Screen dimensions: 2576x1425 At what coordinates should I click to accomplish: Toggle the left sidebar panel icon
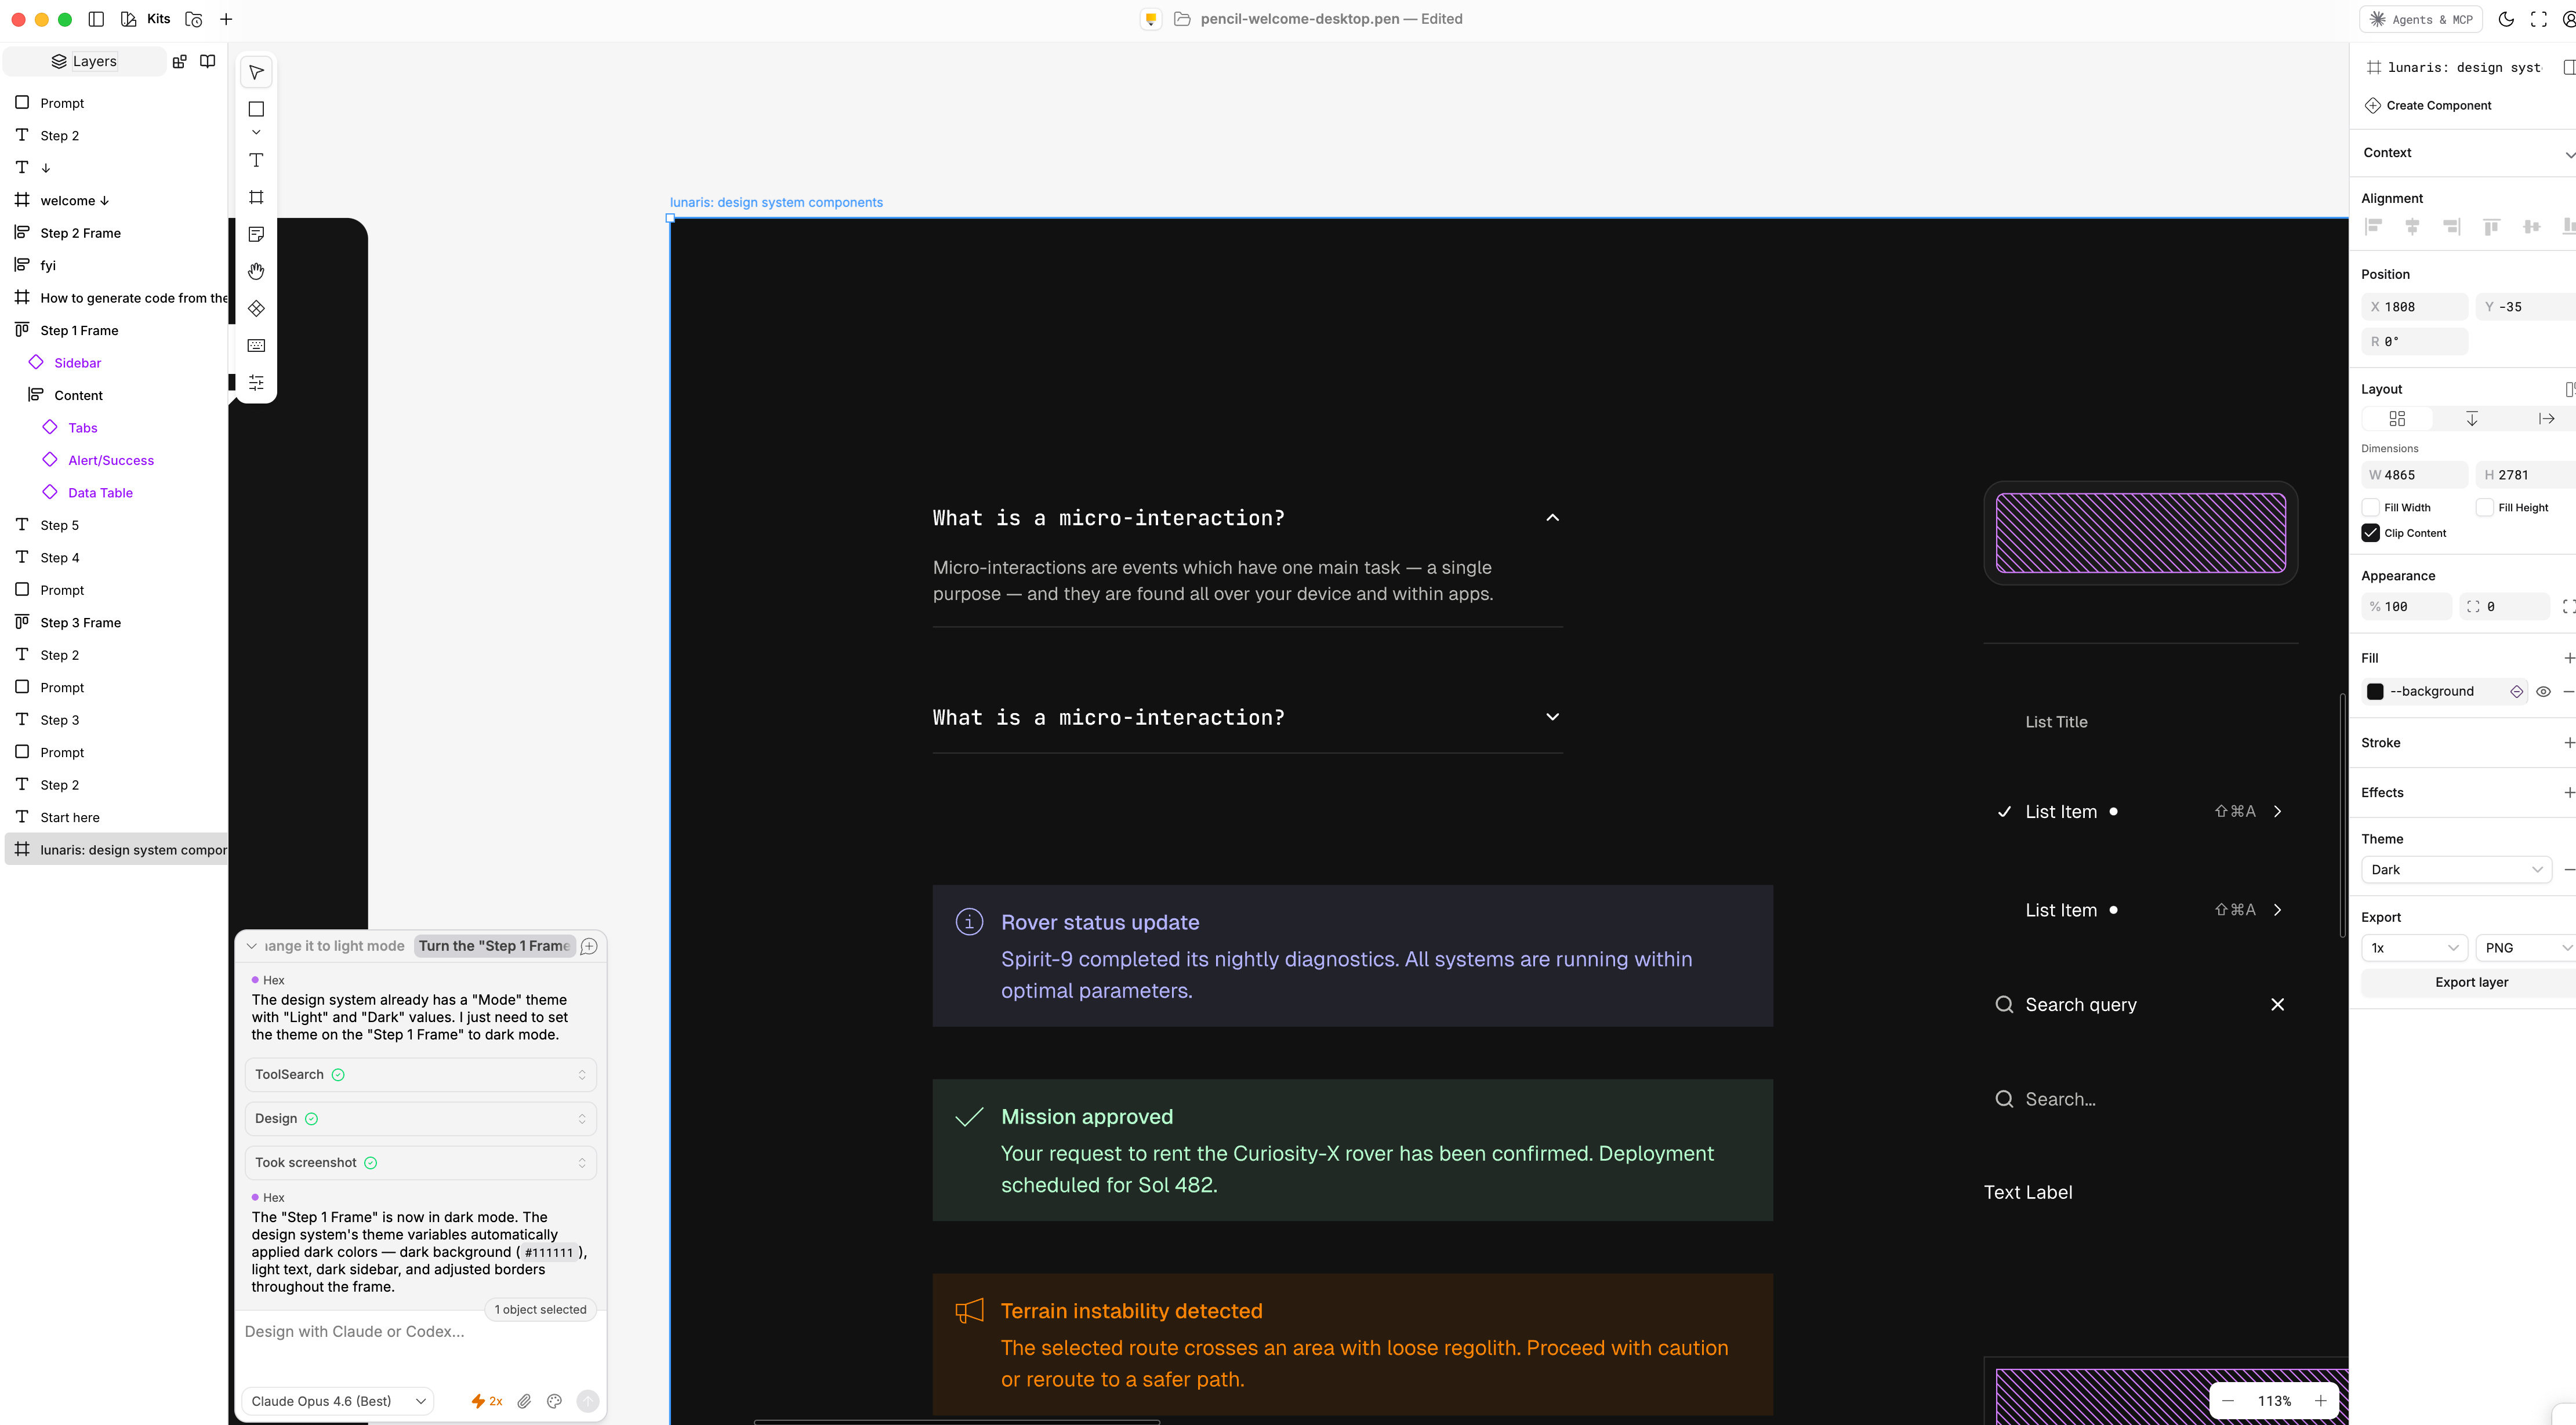[x=96, y=19]
